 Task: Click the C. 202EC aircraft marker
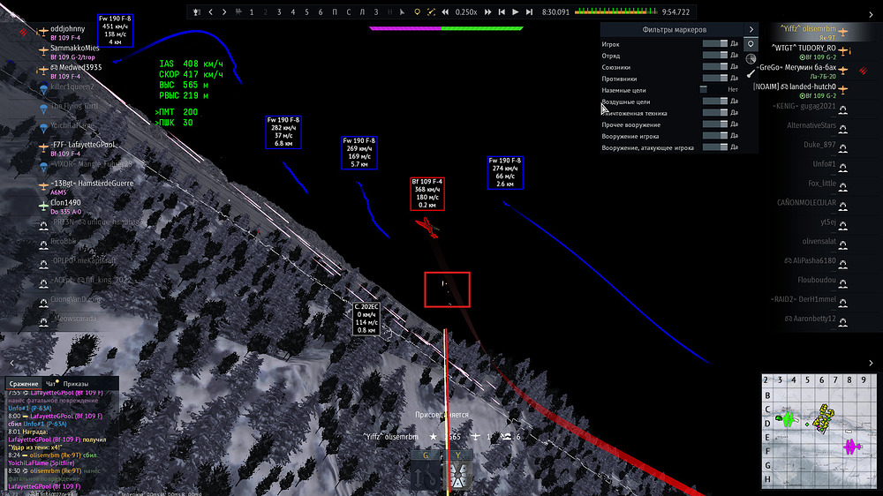tap(366, 319)
